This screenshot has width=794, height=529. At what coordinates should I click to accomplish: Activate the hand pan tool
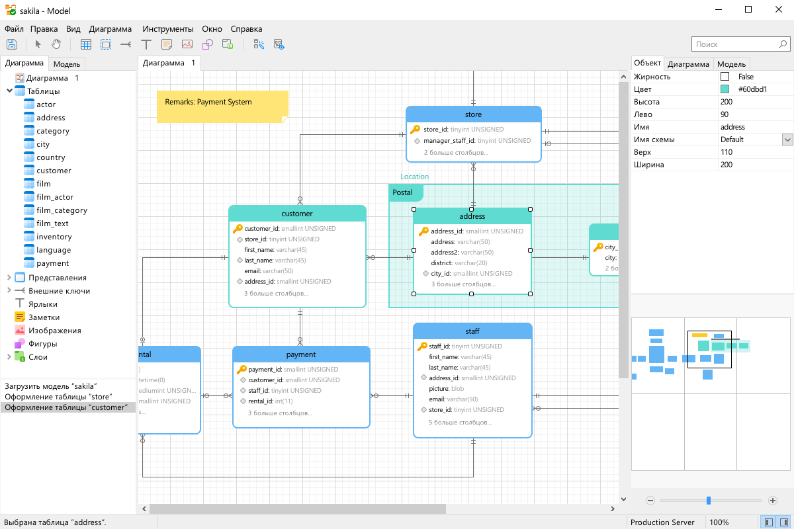coord(56,44)
